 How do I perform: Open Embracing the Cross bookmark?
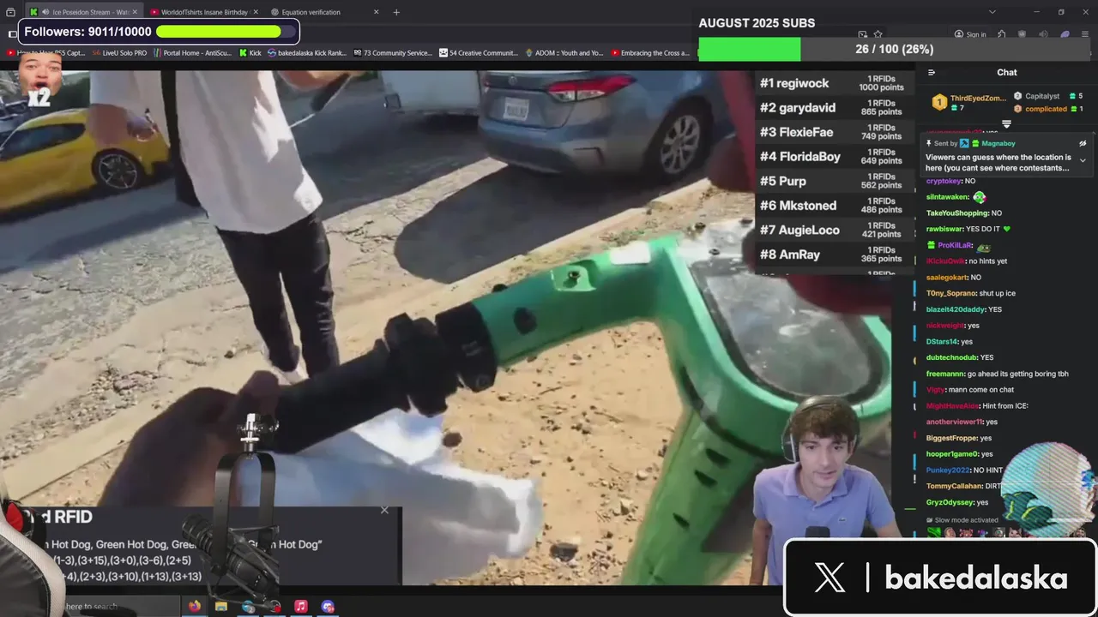click(x=650, y=53)
